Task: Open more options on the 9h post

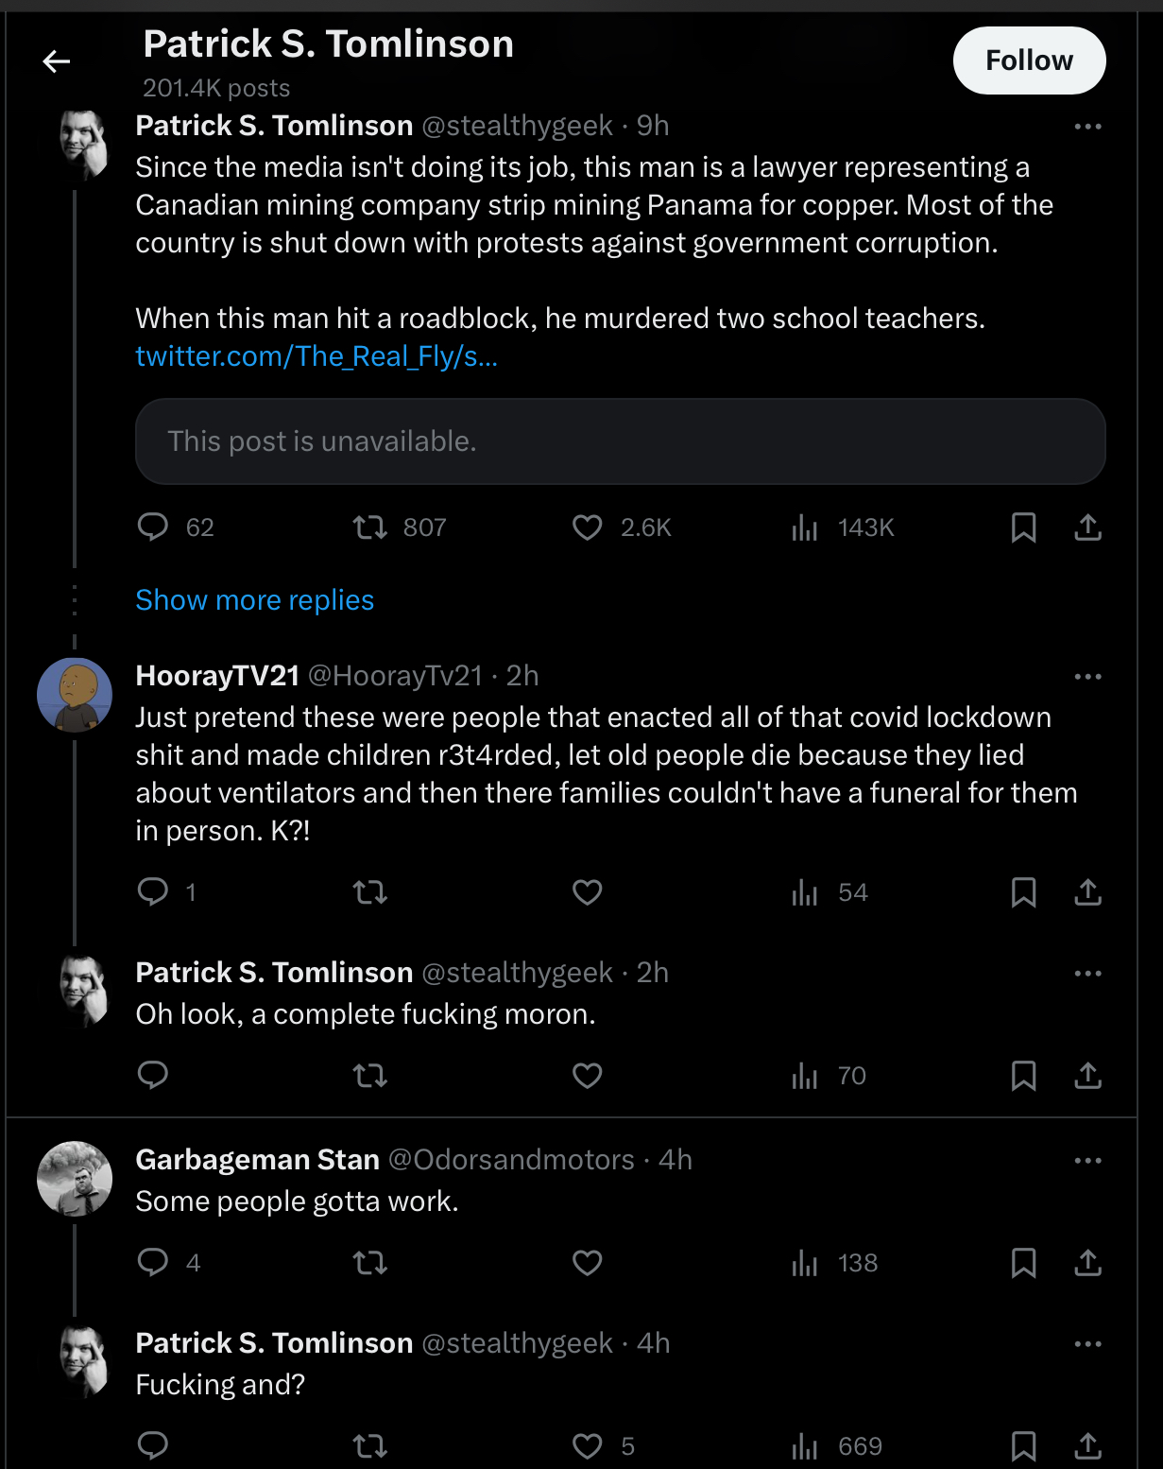Action: pos(1087,126)
